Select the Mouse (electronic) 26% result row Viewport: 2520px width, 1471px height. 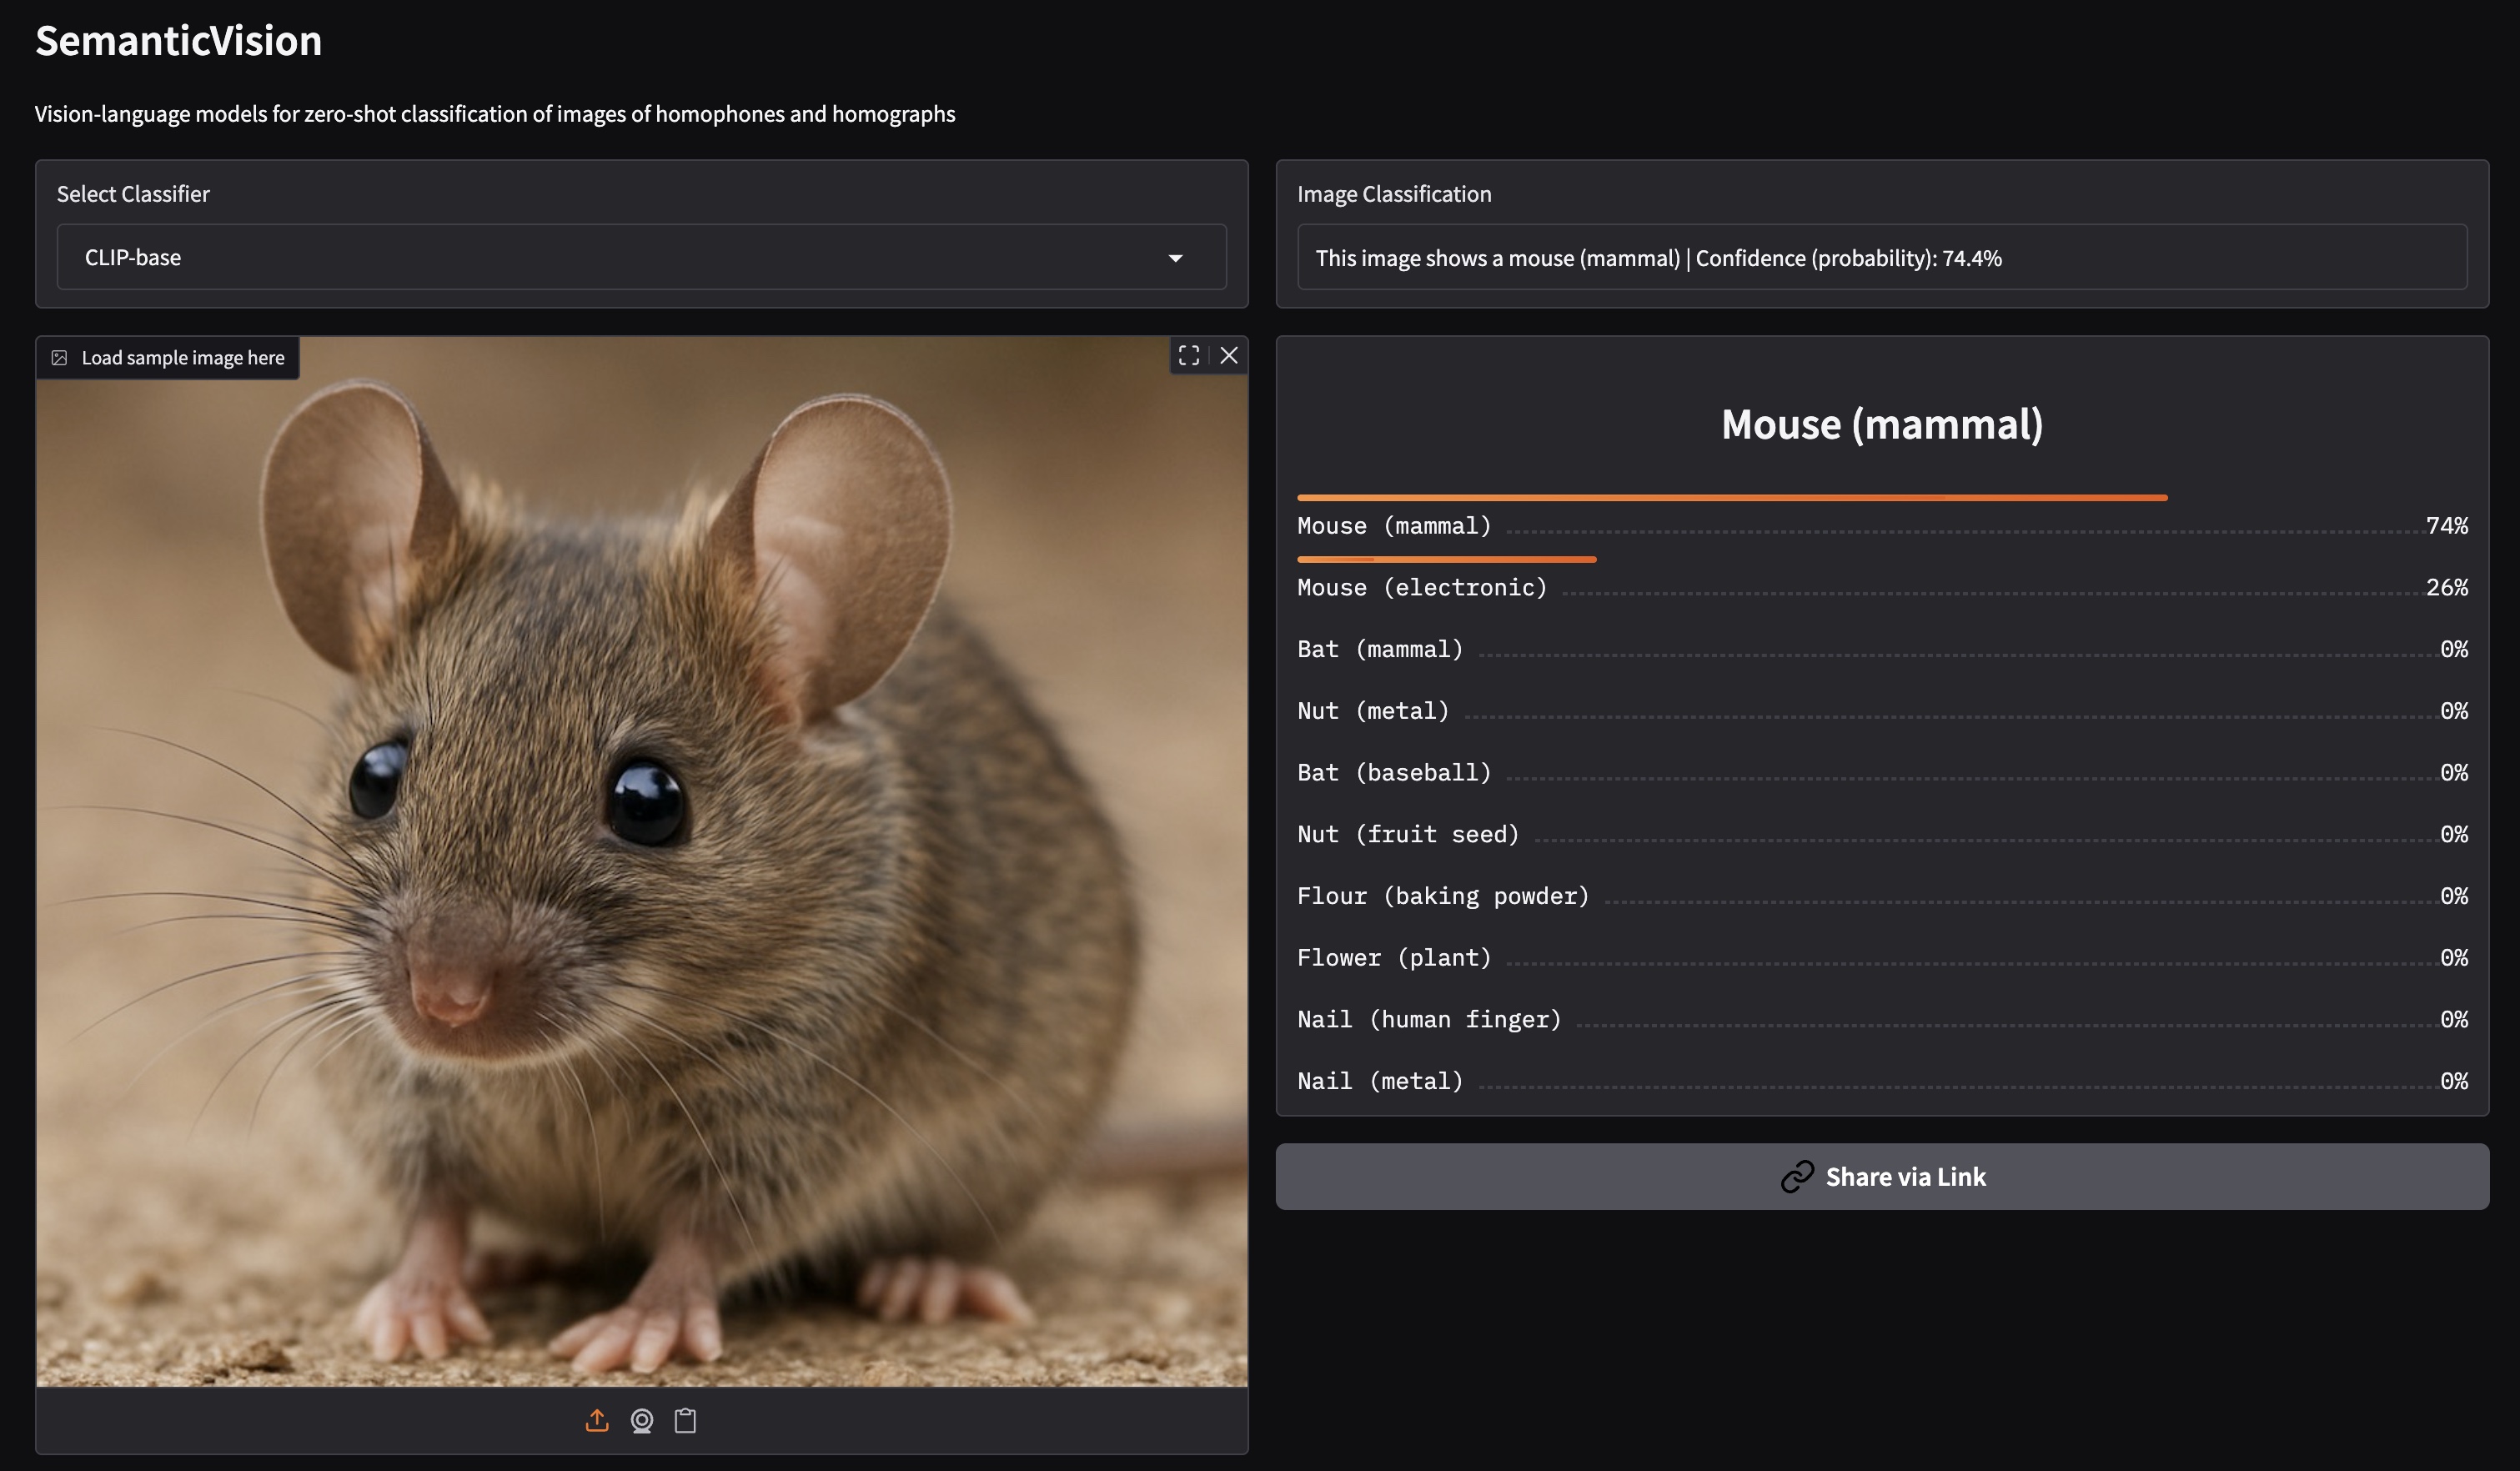pos(1880,588)
